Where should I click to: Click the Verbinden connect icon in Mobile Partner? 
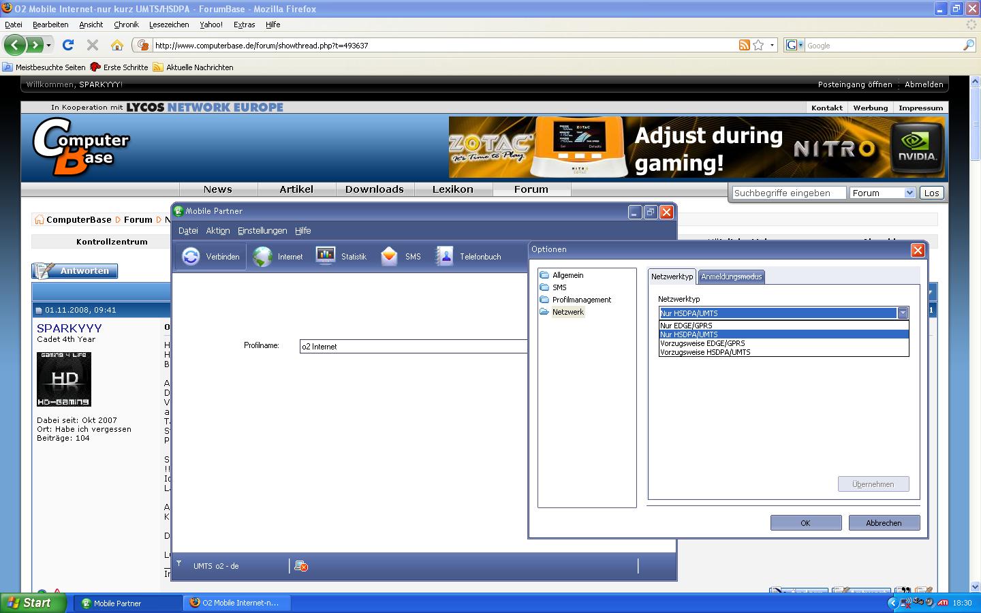tap(191, 256)
